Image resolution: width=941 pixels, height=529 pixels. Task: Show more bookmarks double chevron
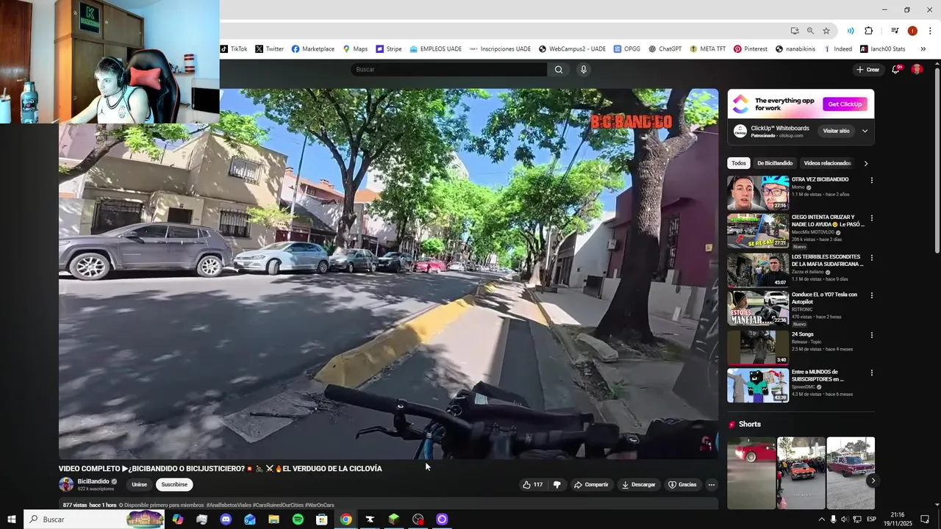coord(923,49)
